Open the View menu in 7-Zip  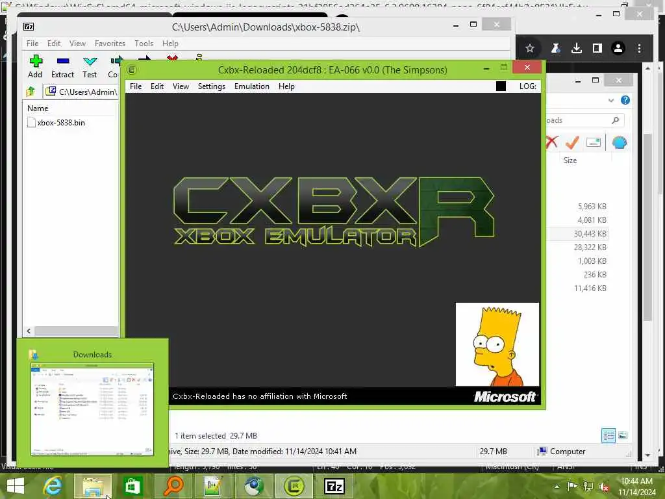[78, 44]
